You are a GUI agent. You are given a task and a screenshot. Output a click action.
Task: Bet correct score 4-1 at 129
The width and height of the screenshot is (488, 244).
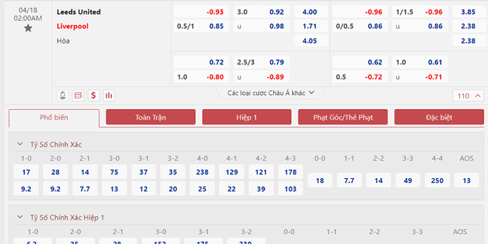coord(232,172)
